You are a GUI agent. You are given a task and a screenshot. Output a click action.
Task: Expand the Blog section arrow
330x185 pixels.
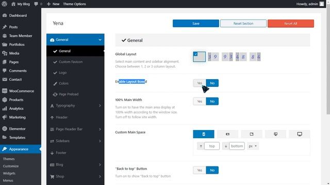pos(100,164)
